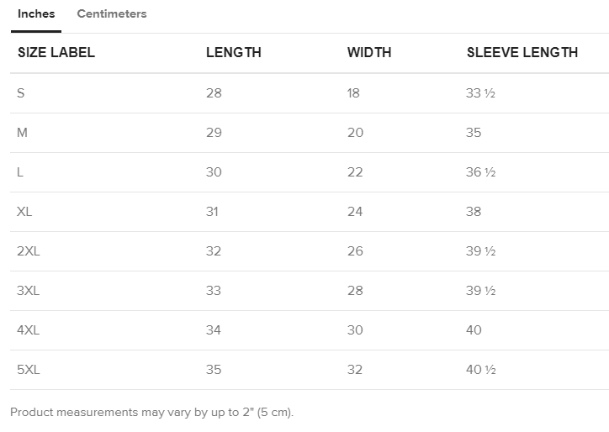Screen dimensions: 609x432
Task: Click the width value 24 for XL
Action: (355, 212)
